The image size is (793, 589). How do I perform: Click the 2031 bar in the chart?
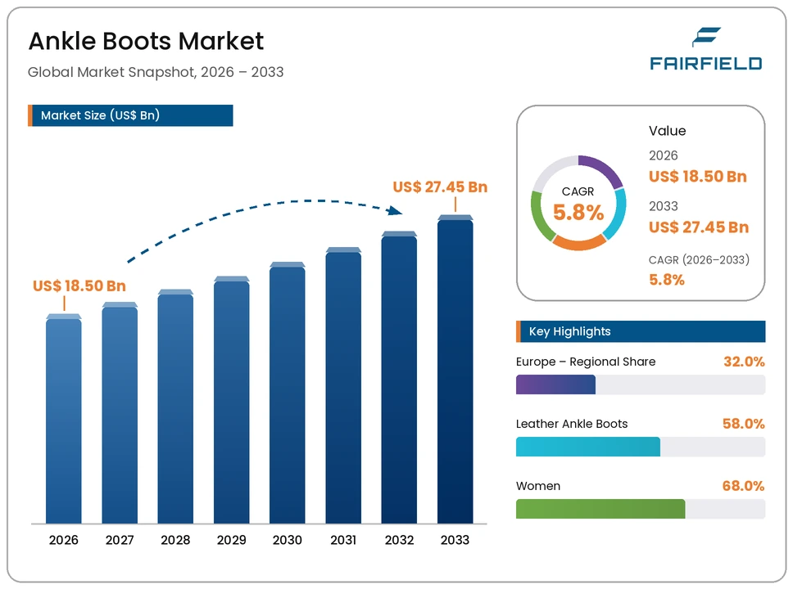[343, 385]
